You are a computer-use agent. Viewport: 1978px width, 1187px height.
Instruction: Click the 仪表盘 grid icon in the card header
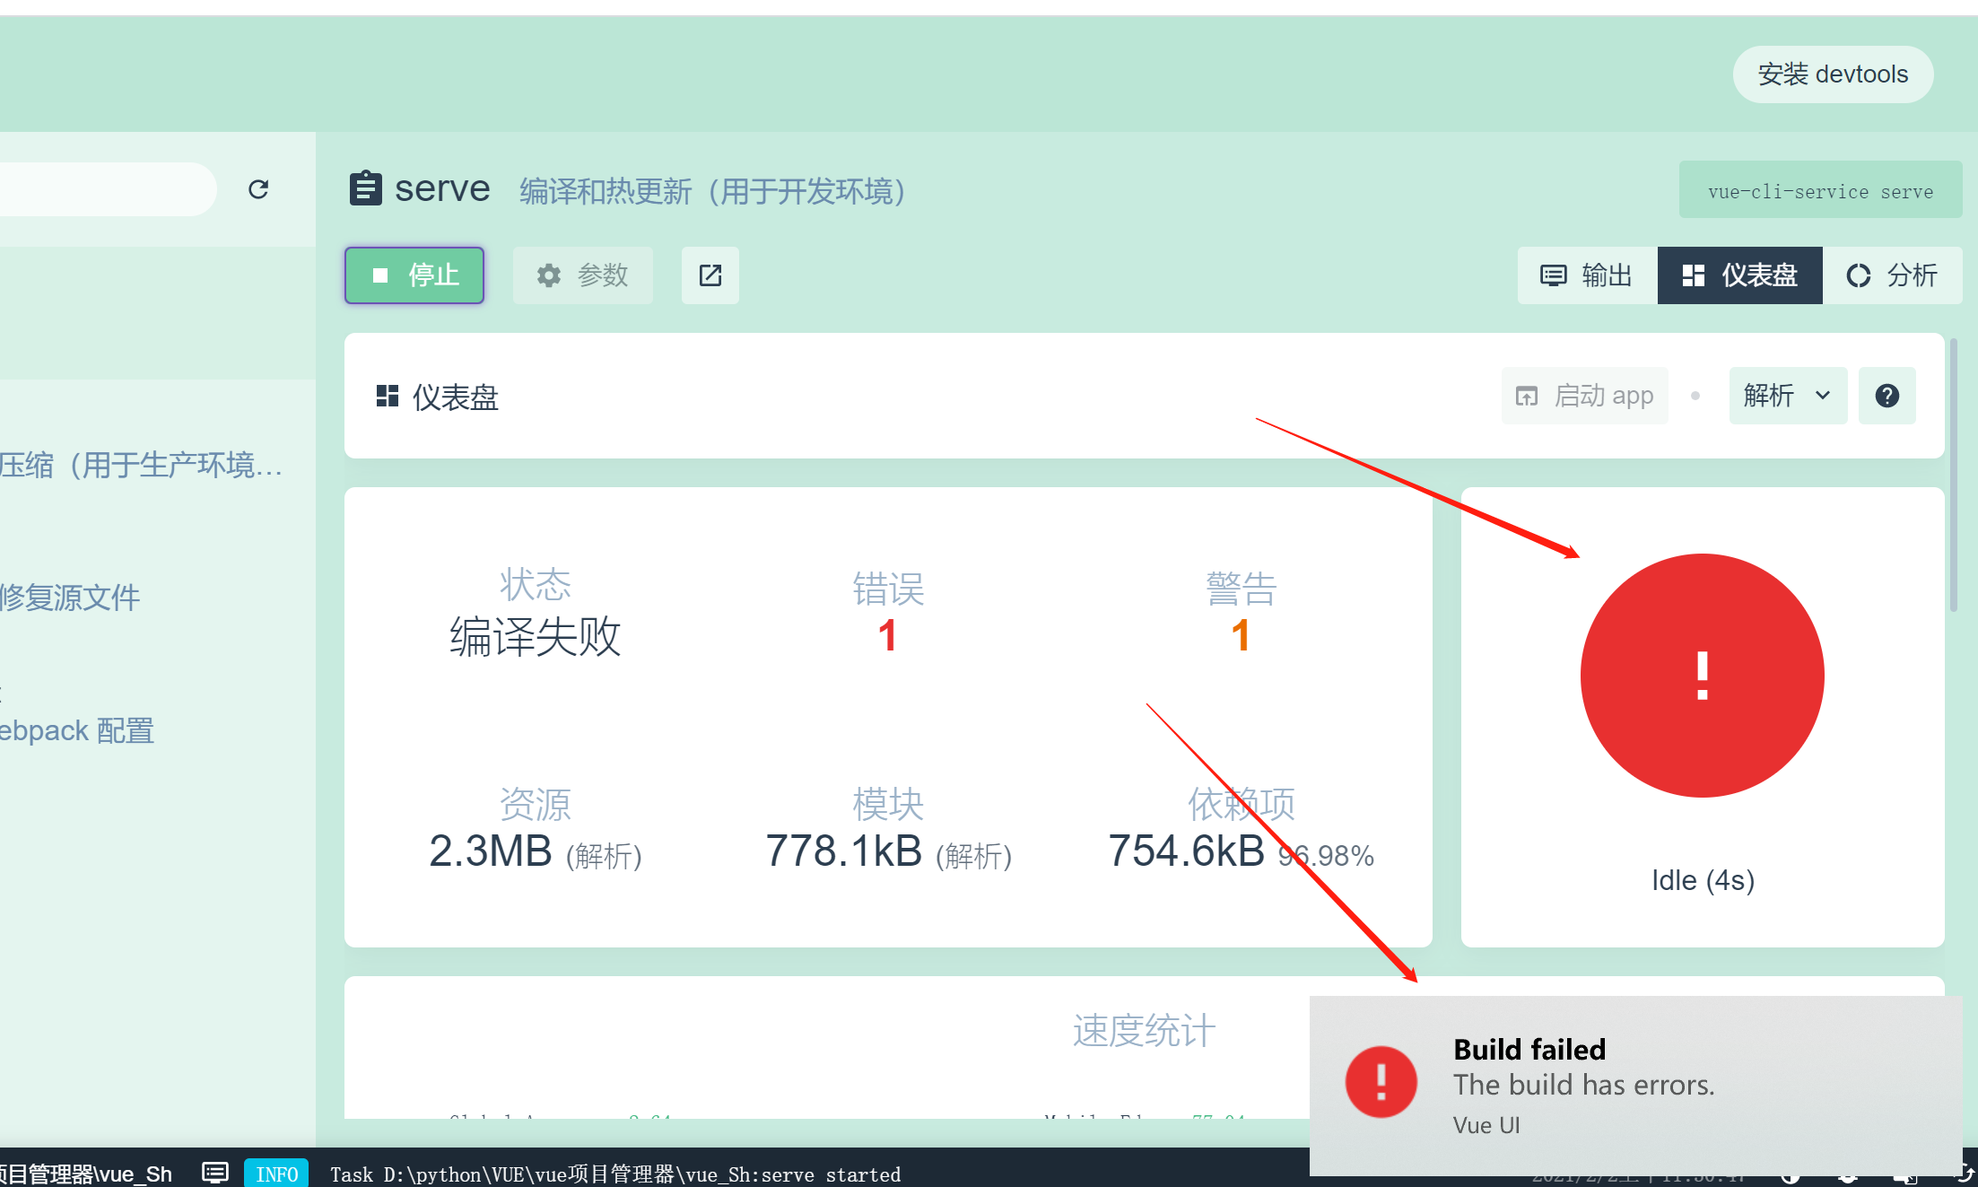click(388, 396)
